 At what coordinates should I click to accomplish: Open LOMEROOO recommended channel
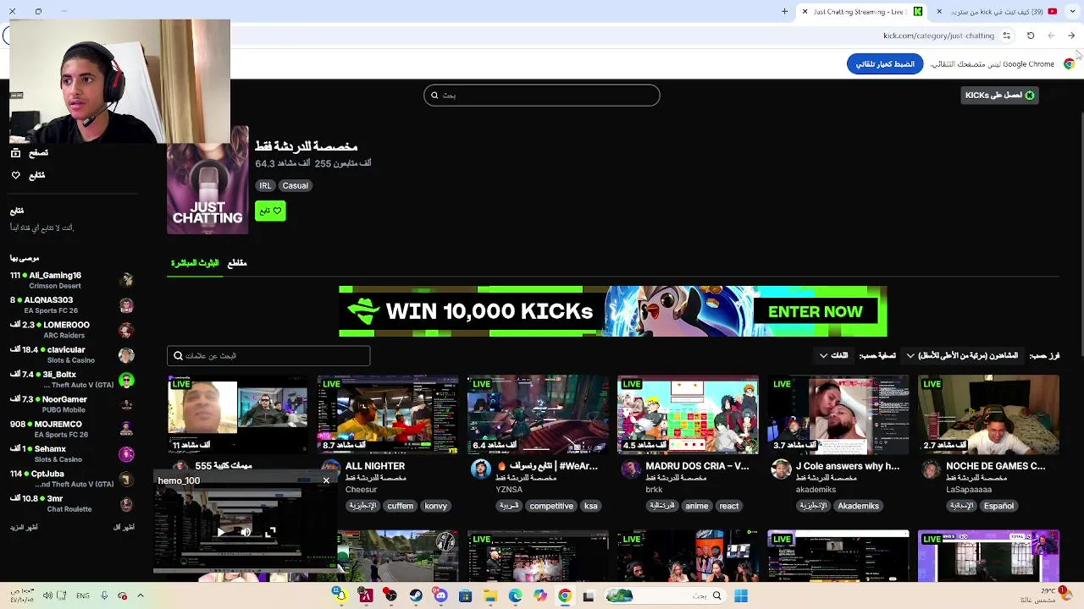72,330
